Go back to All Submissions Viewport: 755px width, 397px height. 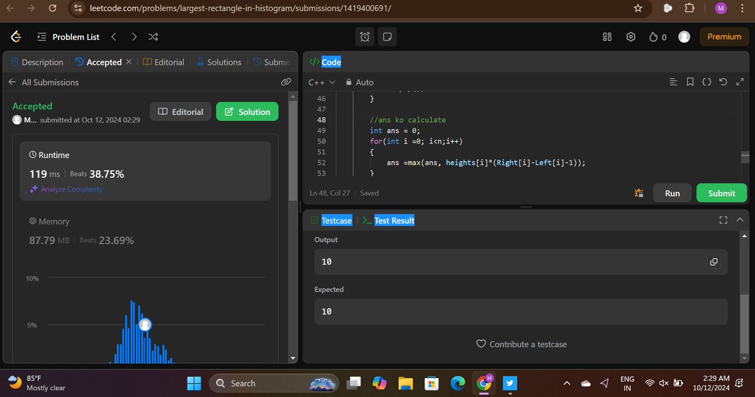click(x=43, y=82)
